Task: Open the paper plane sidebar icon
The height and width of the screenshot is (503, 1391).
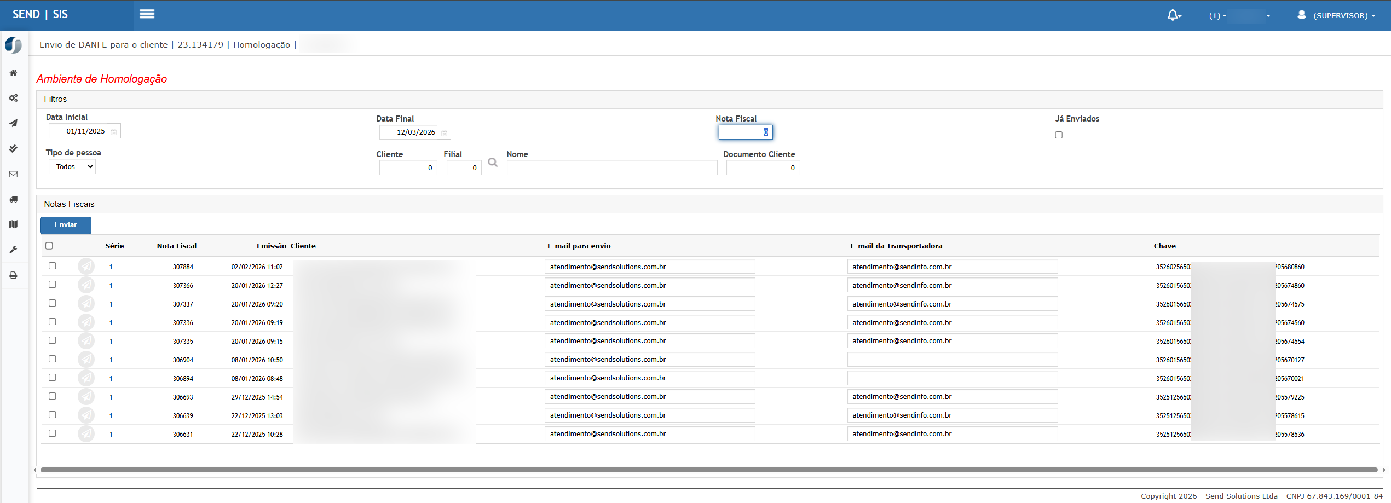Action: tap(13, 123)
